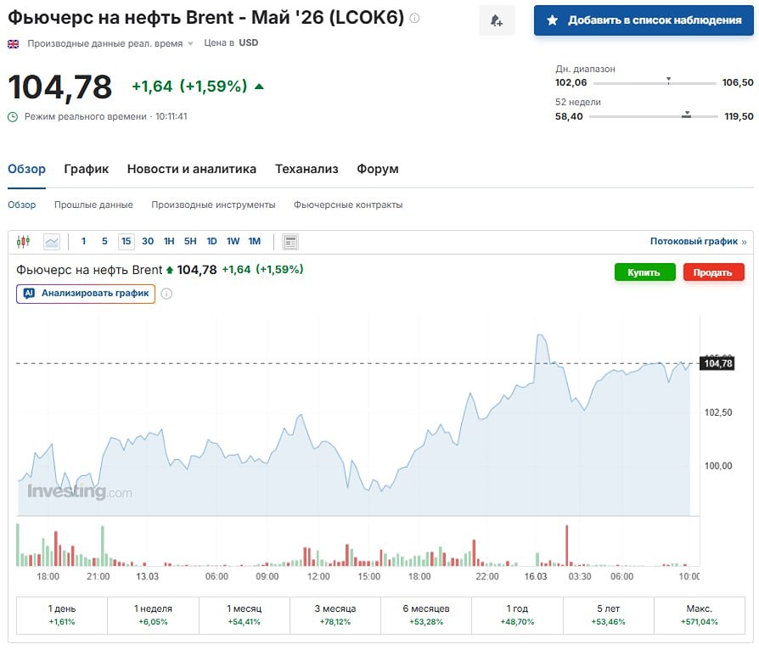Open Потоковый график expanded chart link
The width and height of the screenshot is (759, 650).
point(698,242)
